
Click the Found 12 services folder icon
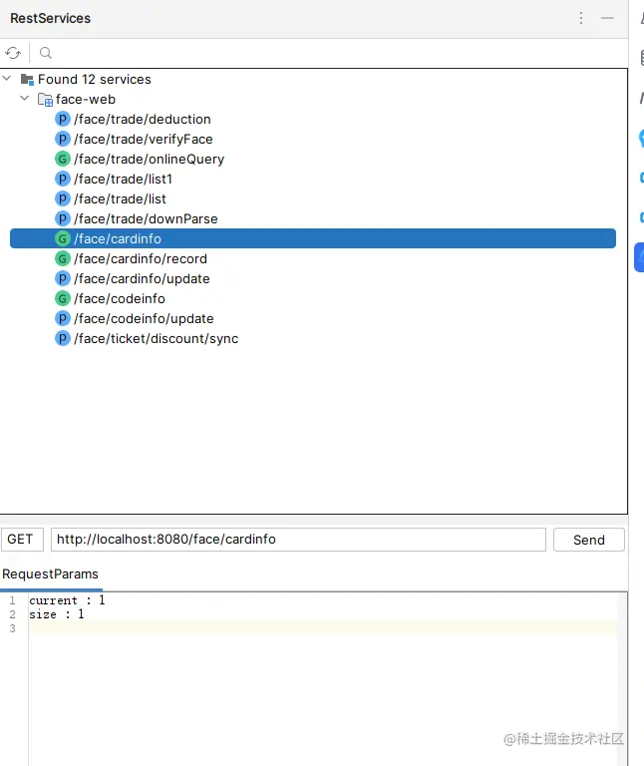point(27,79)
